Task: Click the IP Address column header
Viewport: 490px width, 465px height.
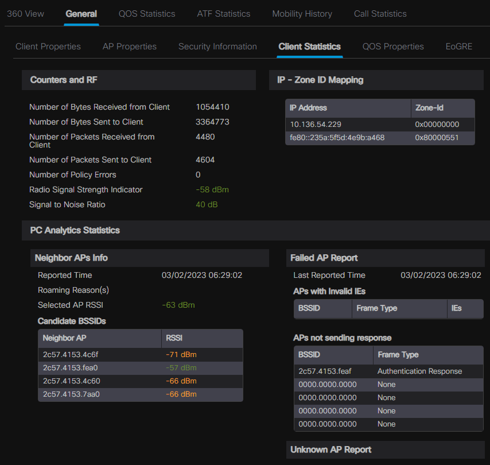Action: [308, 108]
